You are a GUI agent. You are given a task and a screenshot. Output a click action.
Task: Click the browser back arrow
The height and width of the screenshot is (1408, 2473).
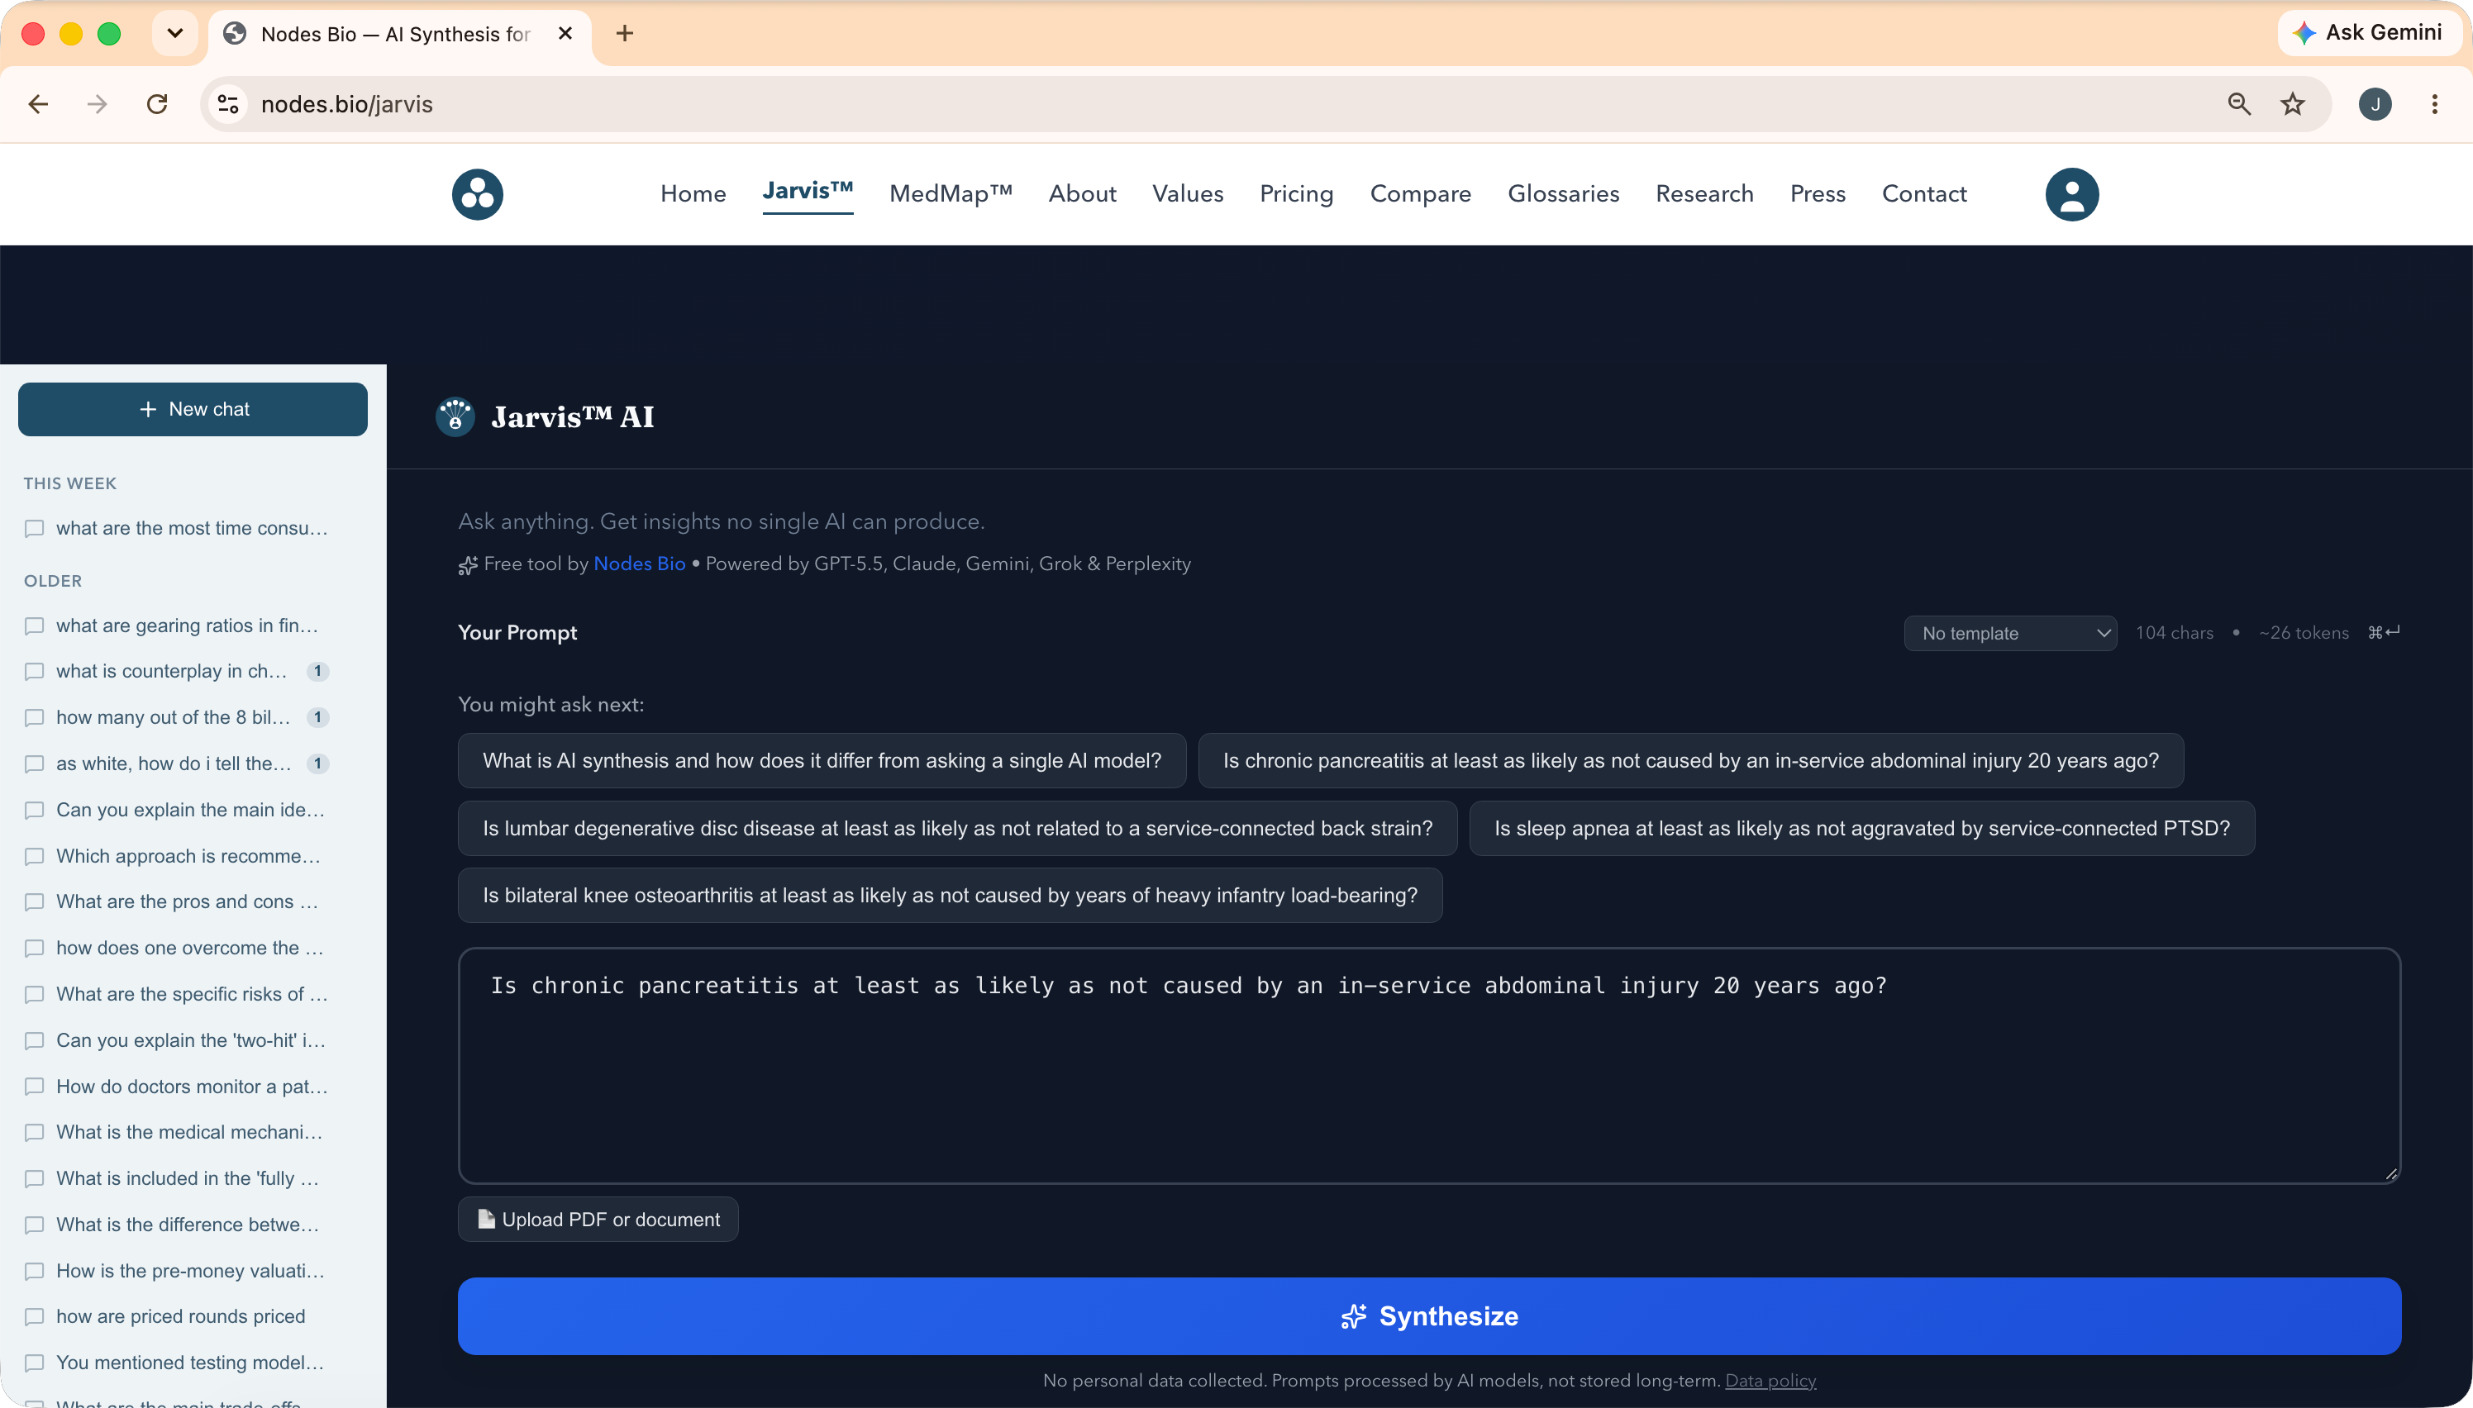tap(39, 103)
